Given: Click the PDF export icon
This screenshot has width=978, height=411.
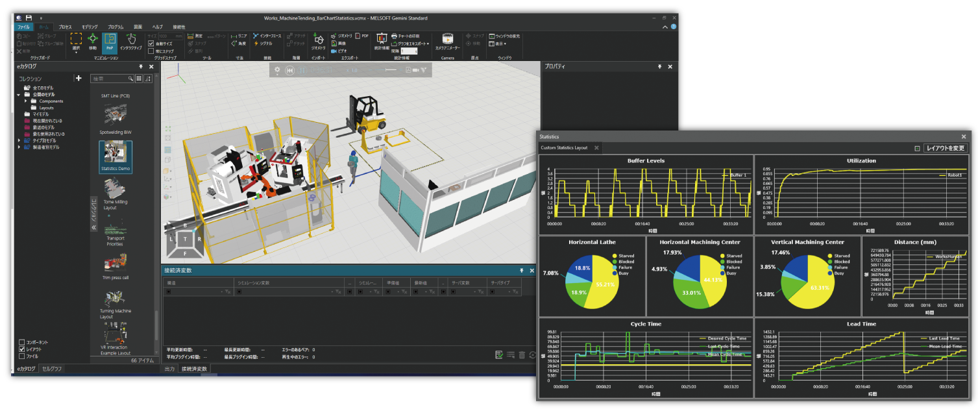Looking at the screenshot, I should point(359,36).
